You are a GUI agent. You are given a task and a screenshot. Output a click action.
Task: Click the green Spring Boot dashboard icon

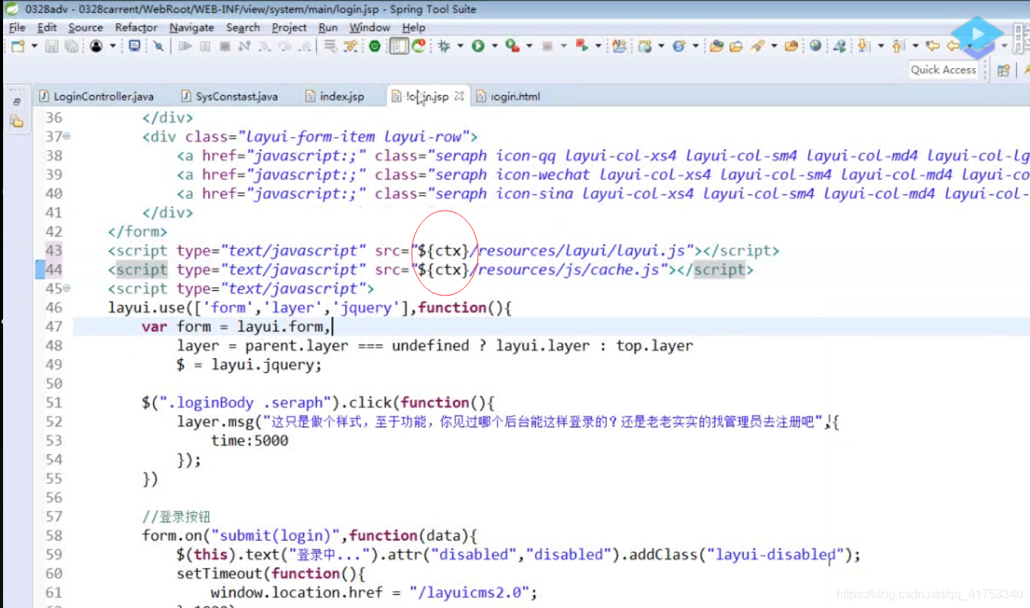pyautogui.click(x=374, y=46)
